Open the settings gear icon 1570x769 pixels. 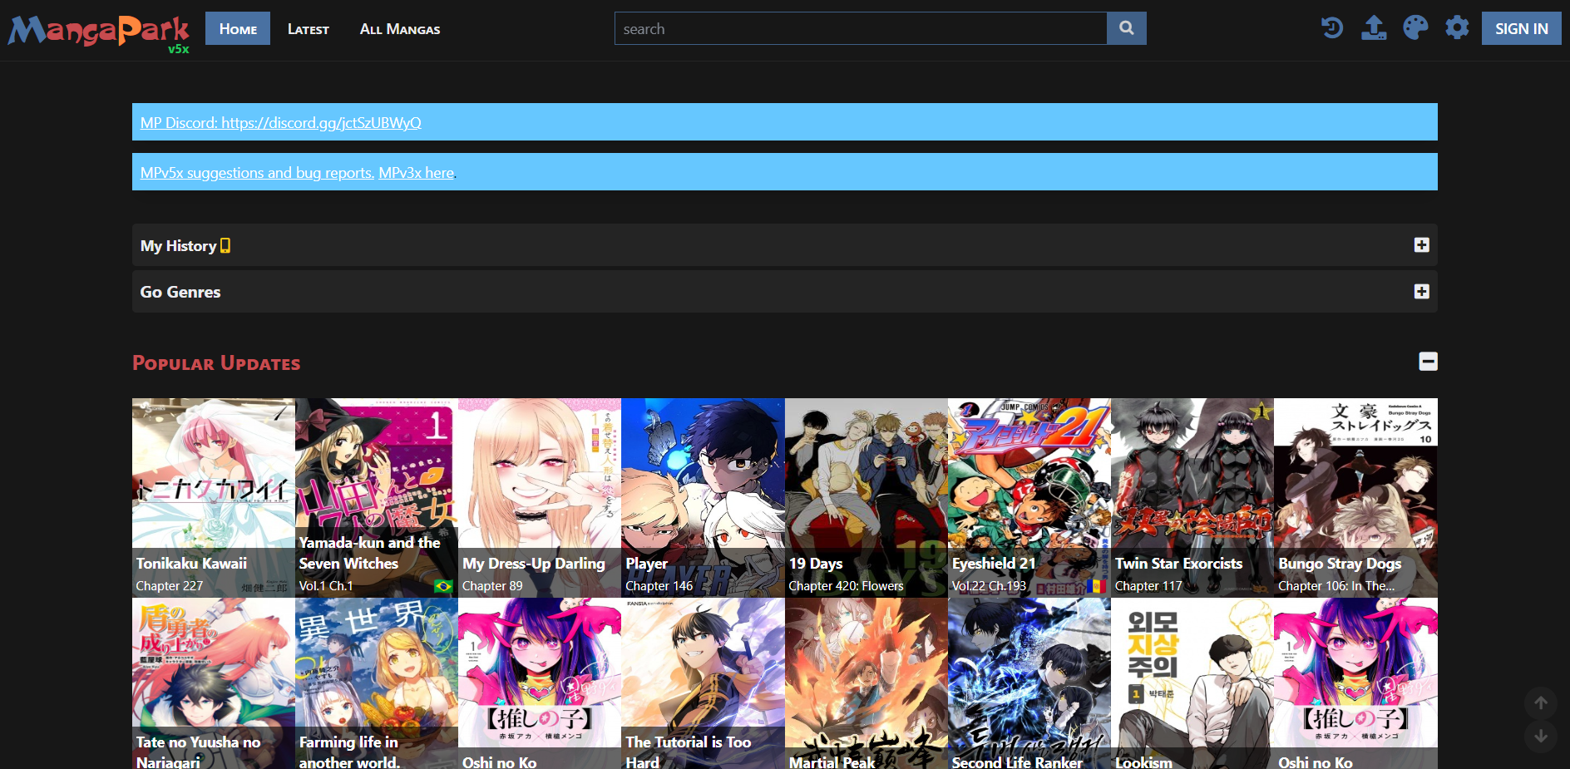pyautogui.click(x=1457, y=28)
